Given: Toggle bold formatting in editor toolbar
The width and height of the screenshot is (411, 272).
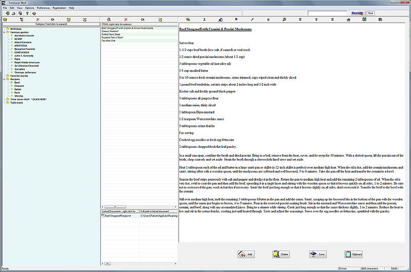Looking at the screenshot, I should [236, 20].
